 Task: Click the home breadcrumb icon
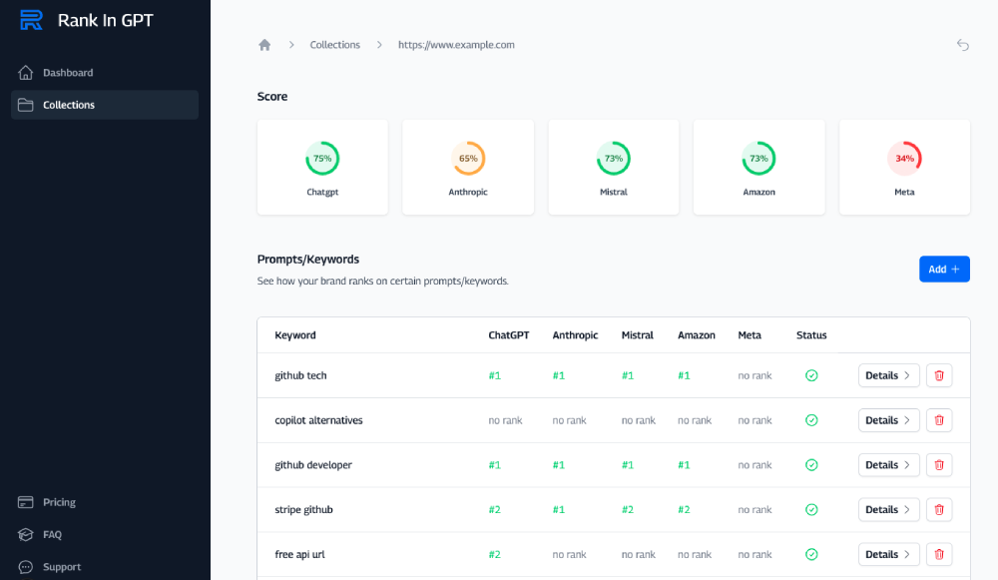(x=264, y=45)
